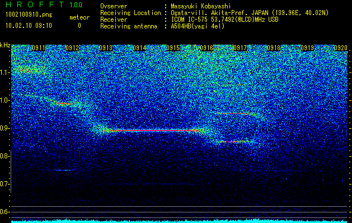Viewport: 352px width, 223px height.
Task: Click observer name Masayuki Kobayashi
Action: (200, 6)
